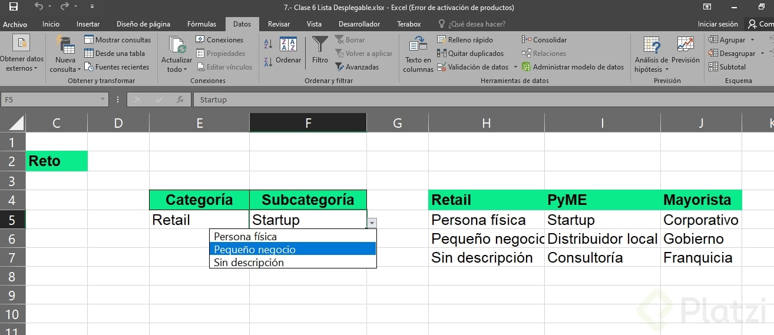Image resolution: width=774 pixels, height=335 pixels.
Task: Select the row 5 header
Action: pyautogui.click(x=12, y=220)
